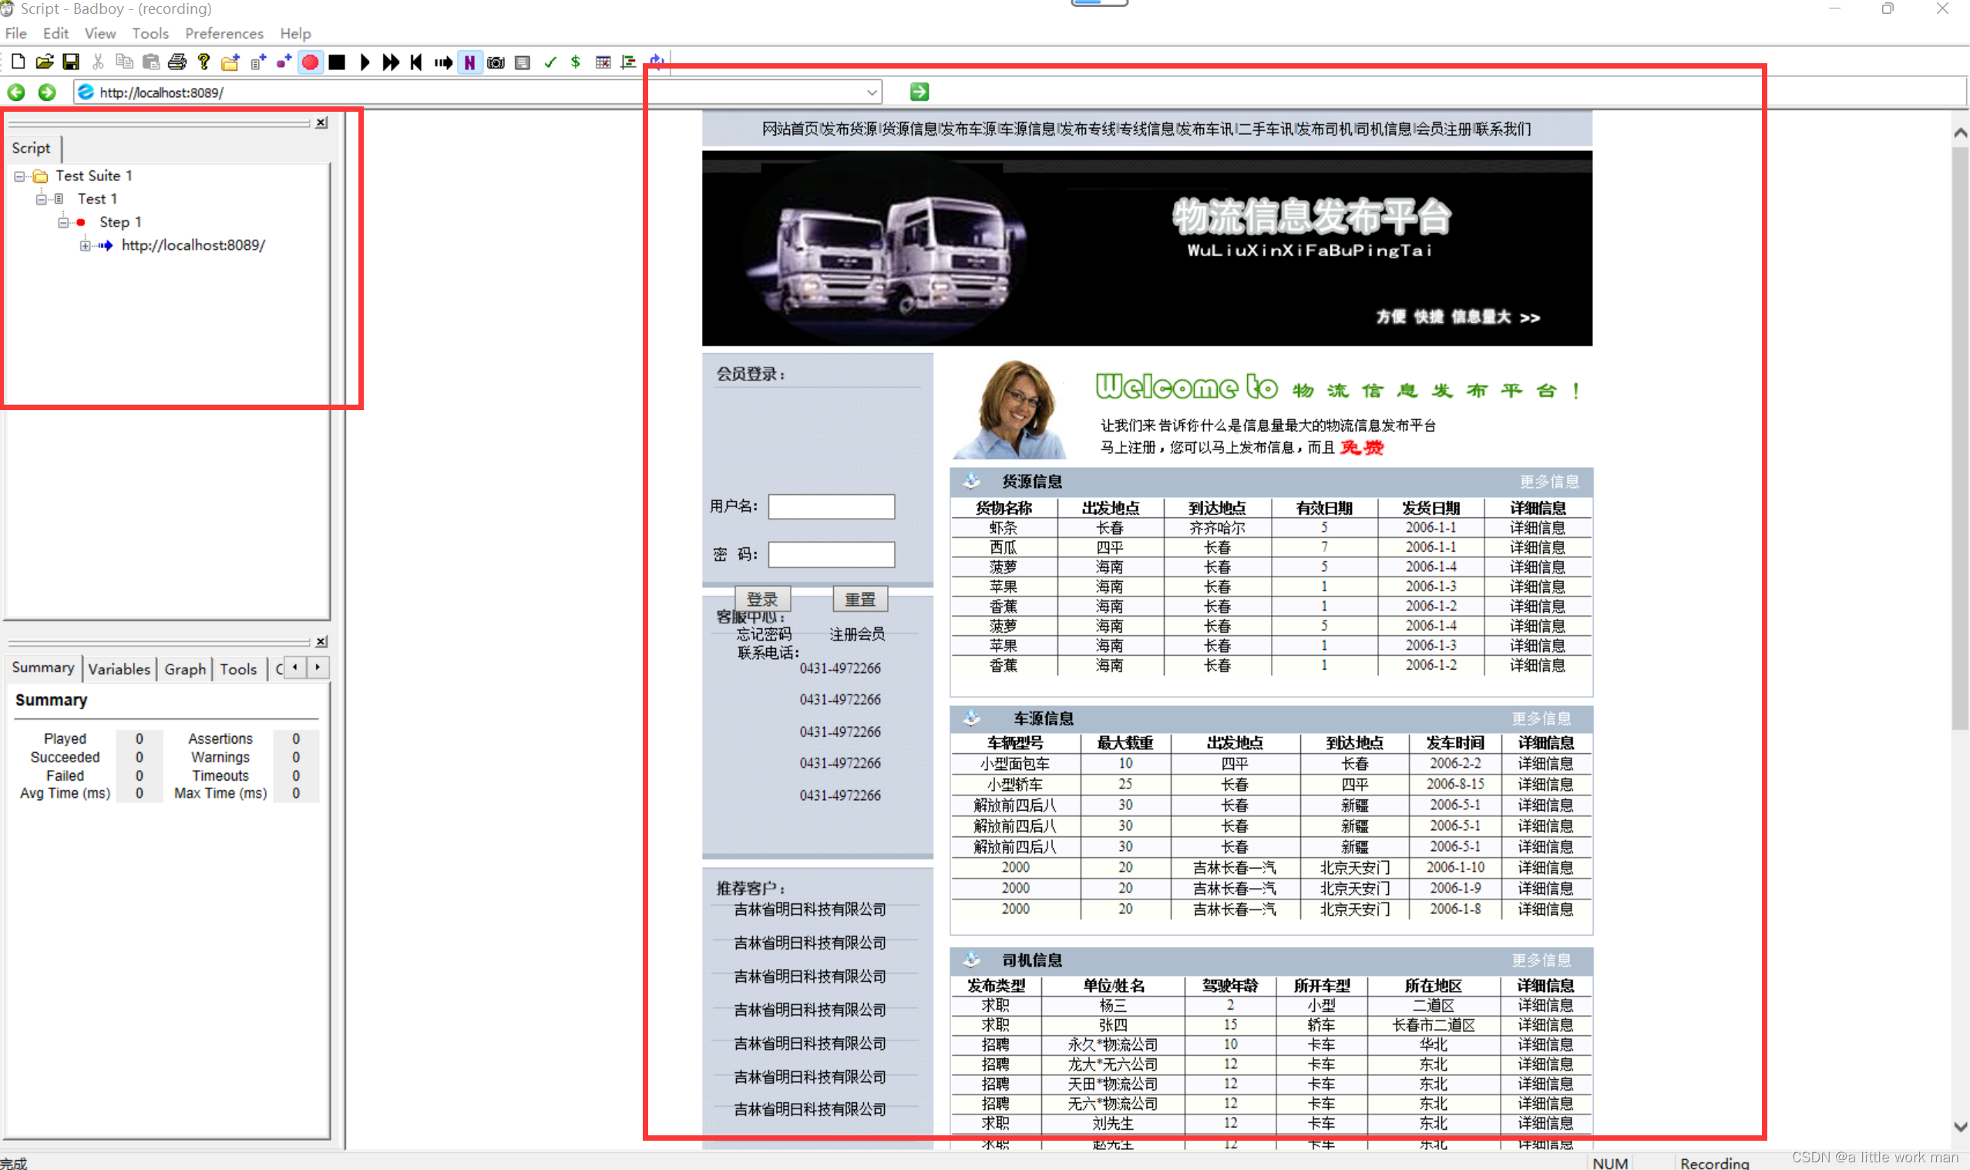Select the http://localhost:8089/ tree item

pos(193,245)
